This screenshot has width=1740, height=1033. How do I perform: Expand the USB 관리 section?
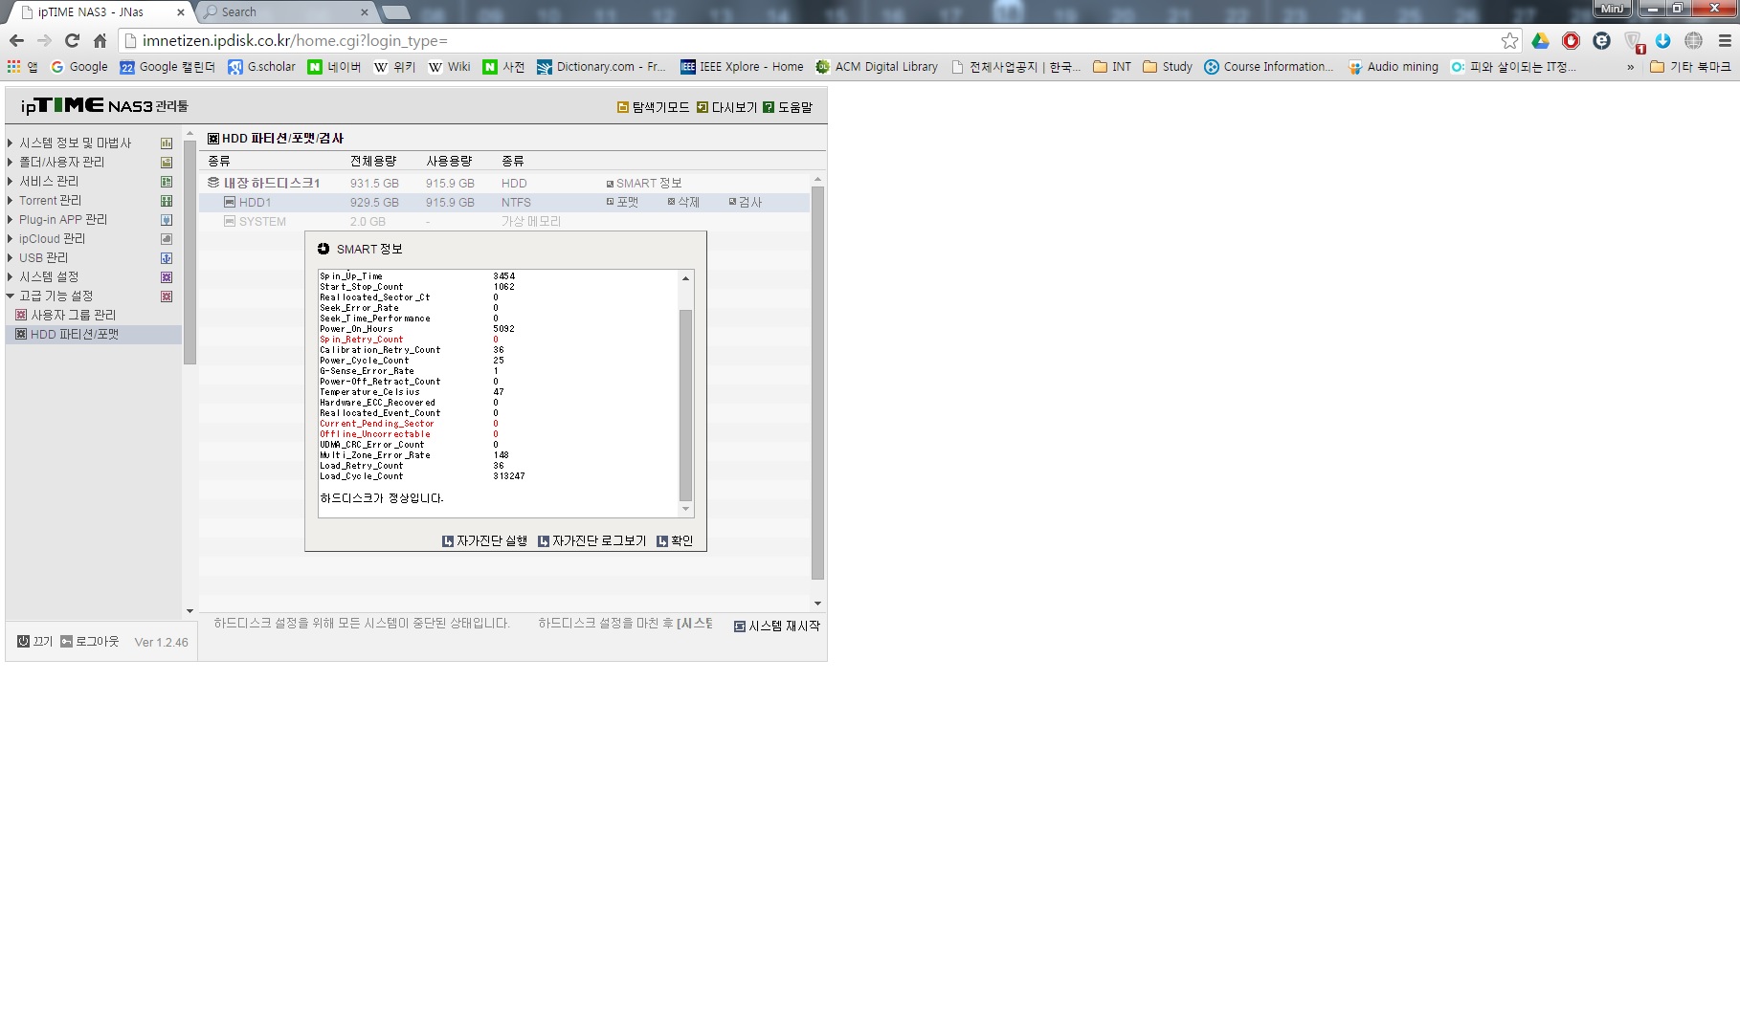[x=43, y=257]
